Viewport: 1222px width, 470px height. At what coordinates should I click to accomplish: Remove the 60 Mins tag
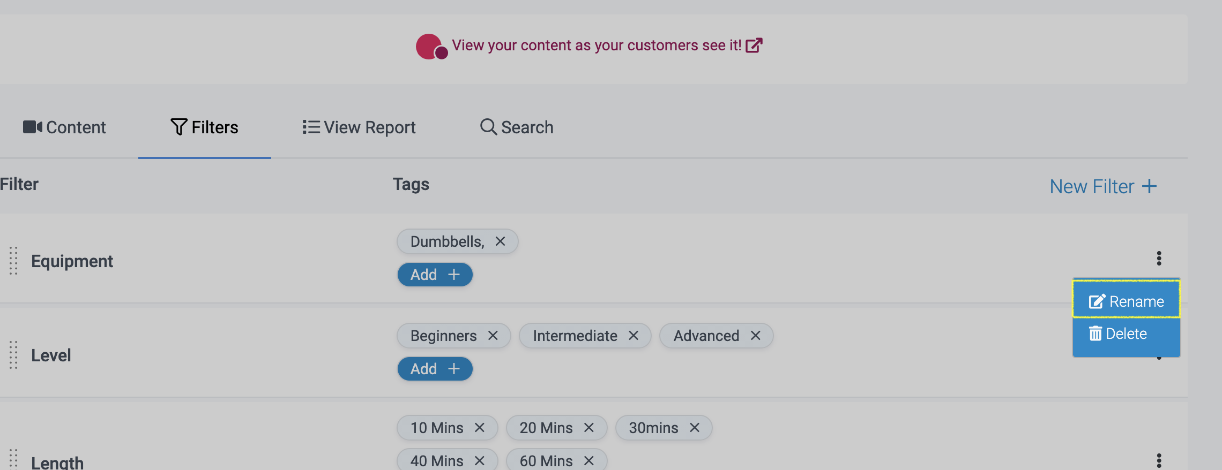pos(588,460)
